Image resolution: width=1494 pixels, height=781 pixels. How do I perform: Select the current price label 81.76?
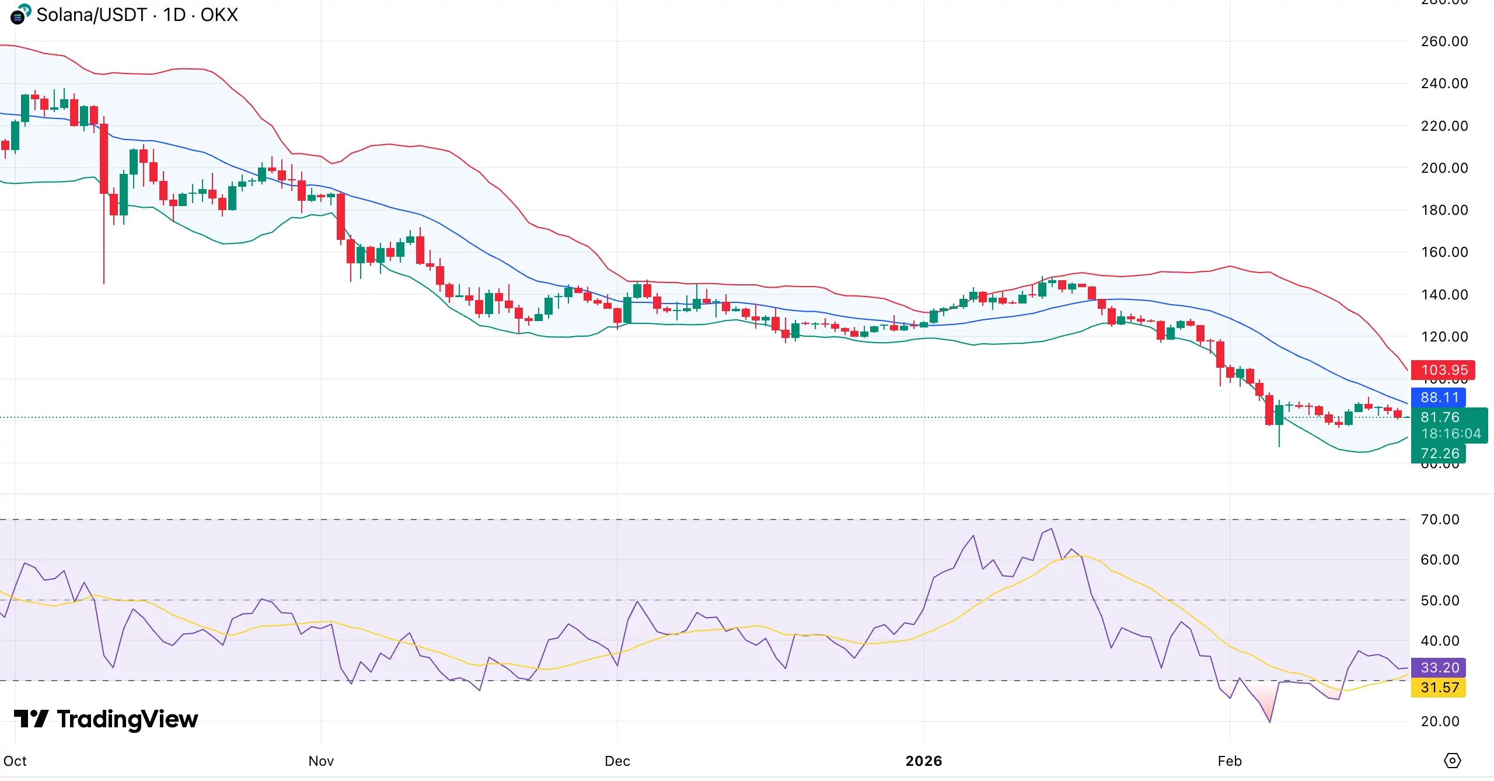[x=1439, y=417]
